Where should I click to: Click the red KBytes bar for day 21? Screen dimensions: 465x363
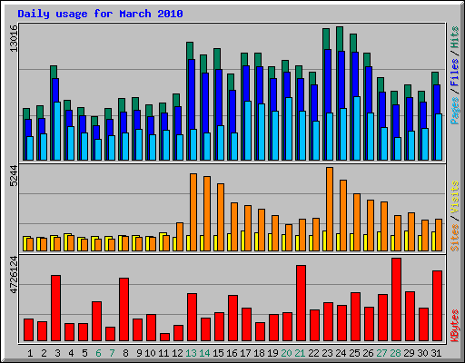tap(302, 303)
